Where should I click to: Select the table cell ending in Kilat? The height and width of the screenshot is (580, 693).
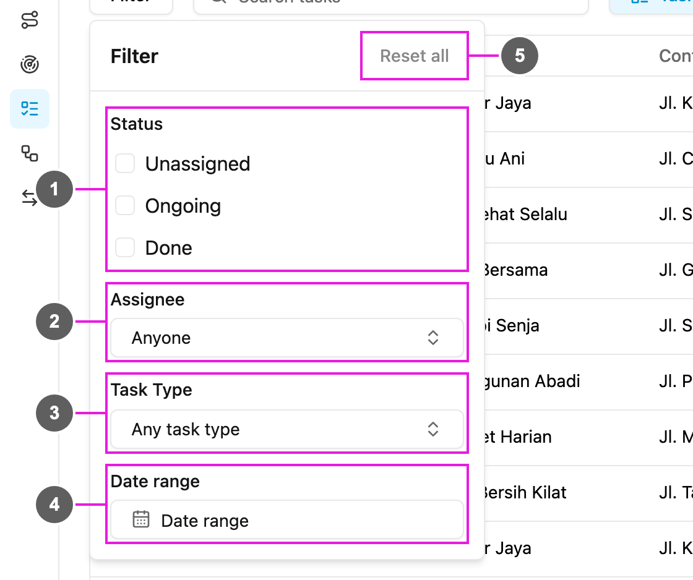[525, 493]
